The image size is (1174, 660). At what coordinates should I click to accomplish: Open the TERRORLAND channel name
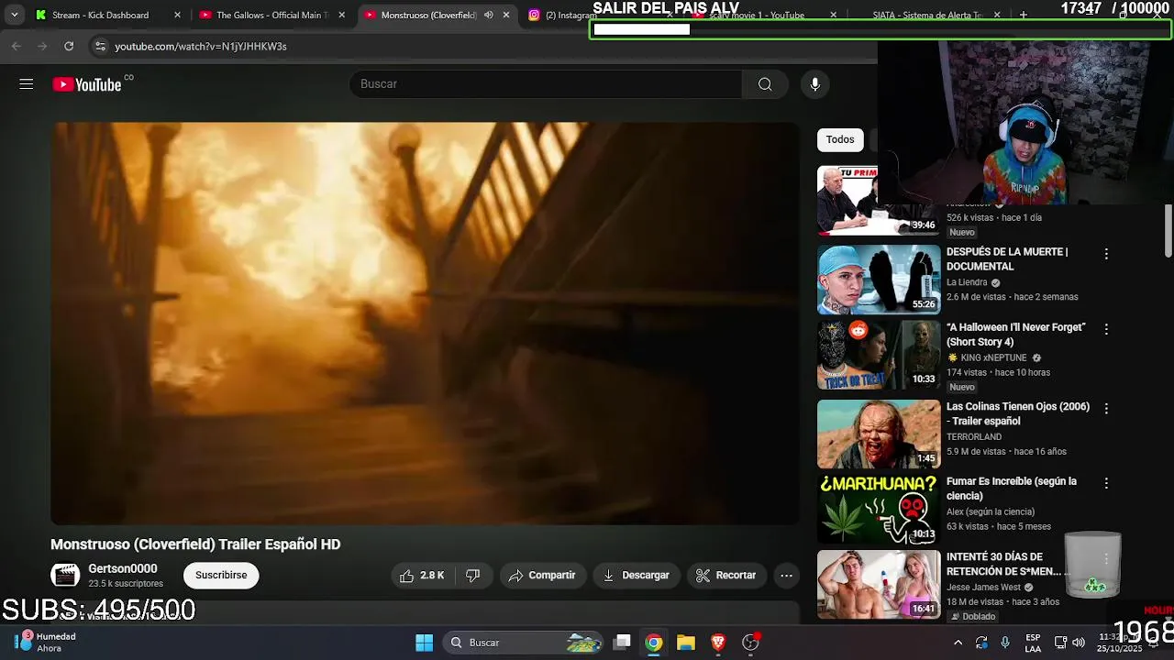(974, 437)
